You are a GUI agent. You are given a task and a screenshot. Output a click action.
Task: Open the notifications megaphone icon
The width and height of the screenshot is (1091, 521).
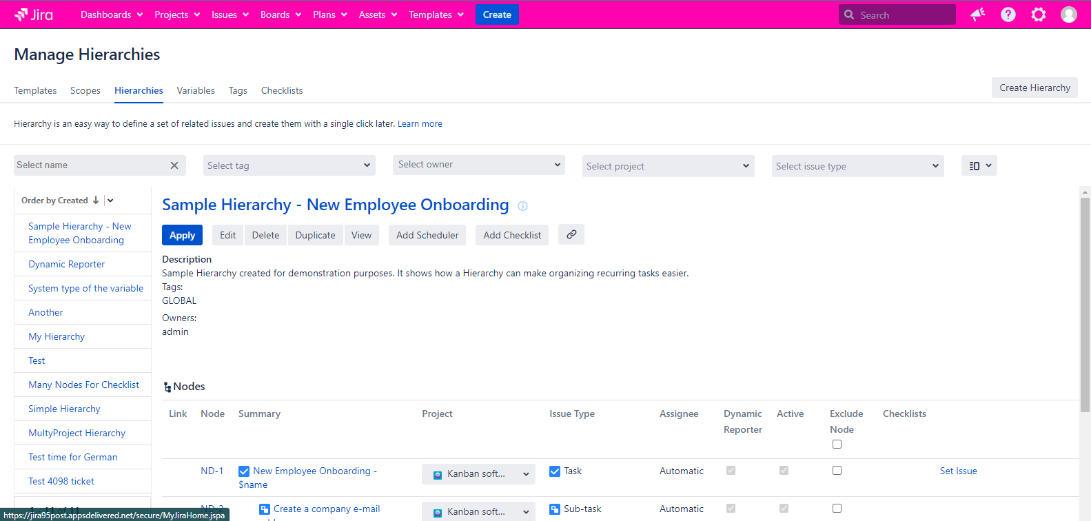(x=977, y=14)
